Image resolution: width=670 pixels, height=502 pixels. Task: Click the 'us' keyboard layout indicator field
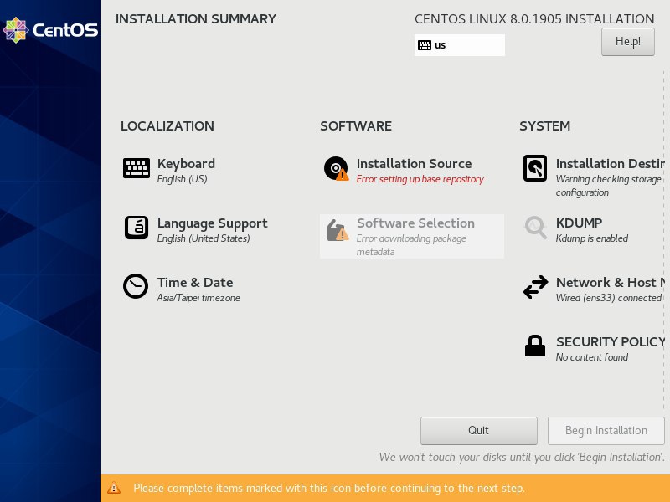(x=459, y=45)
